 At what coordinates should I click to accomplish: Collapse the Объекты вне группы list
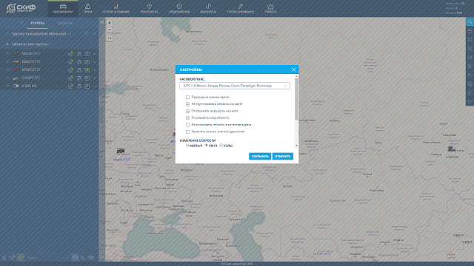tap(7, 44)
